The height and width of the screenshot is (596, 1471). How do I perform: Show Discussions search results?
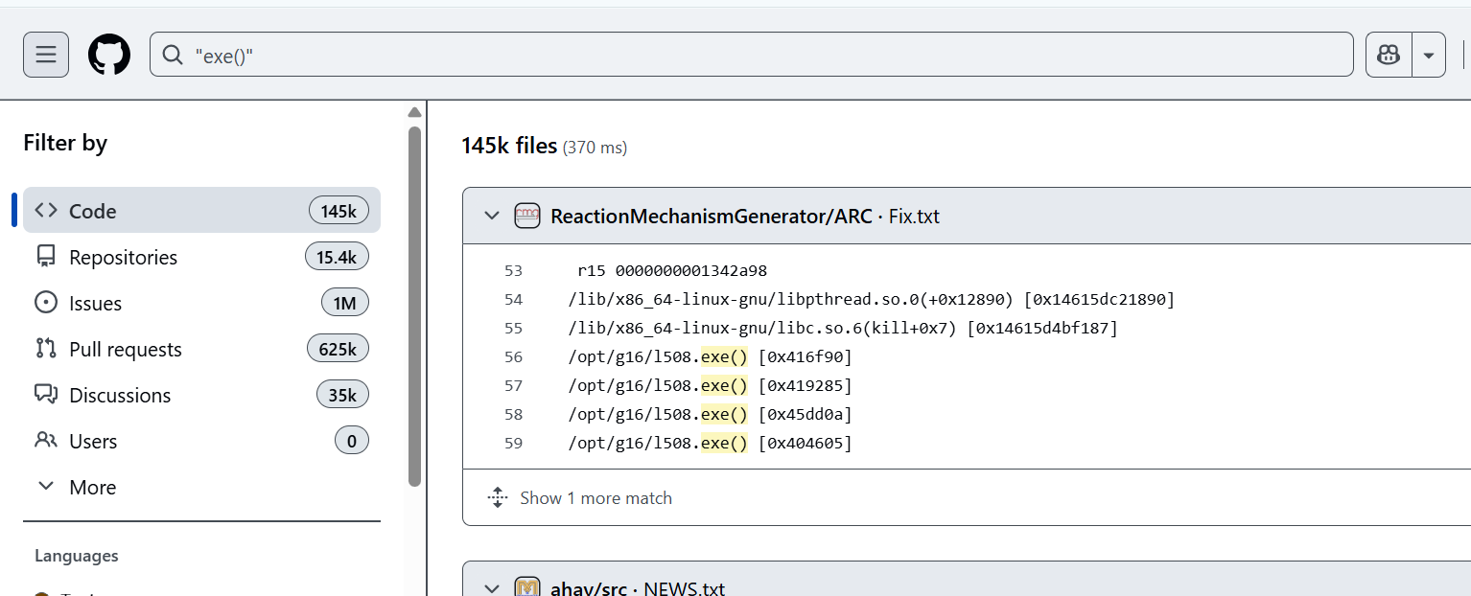tap(120, 395)
